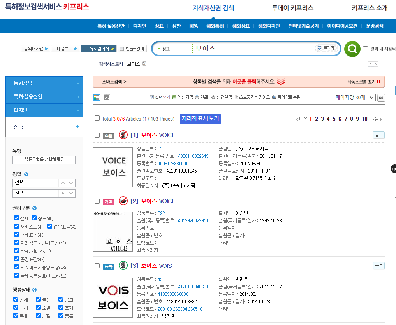Open 상표 tab in blue navigation

pos(159,26)
